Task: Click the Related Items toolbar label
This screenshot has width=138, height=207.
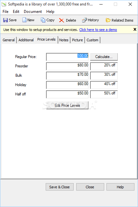Action: [x=123, y=20]
